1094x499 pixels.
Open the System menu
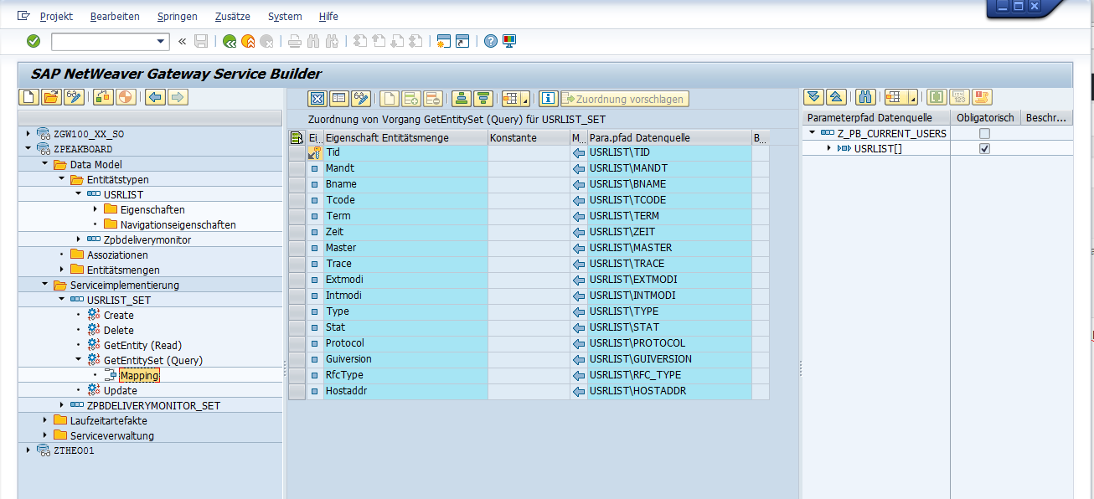tap(285, 17)
